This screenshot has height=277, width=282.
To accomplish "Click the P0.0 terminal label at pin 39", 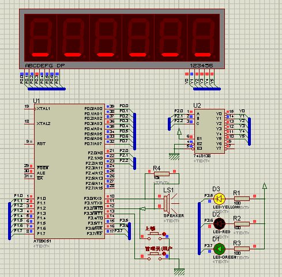I will (x=124, y=106).
